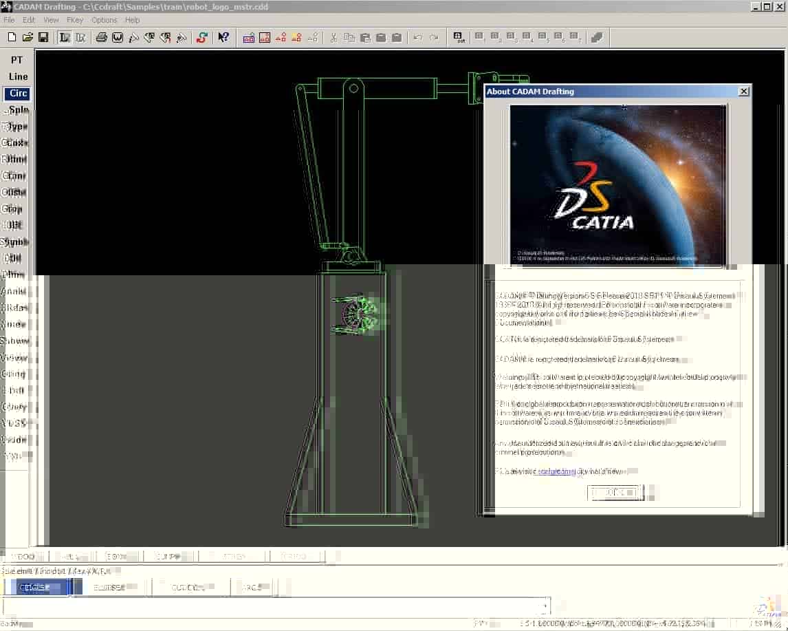Open the Options menu
Viewport: 788px width, 631px height.
click(104, 20)
